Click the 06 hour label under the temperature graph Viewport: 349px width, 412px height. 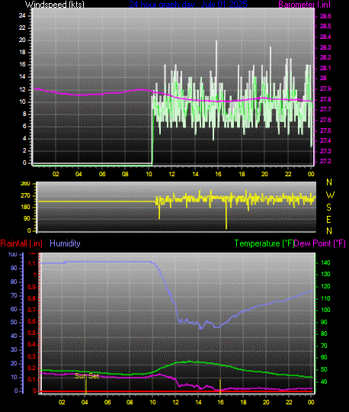[x=107, y=402]
